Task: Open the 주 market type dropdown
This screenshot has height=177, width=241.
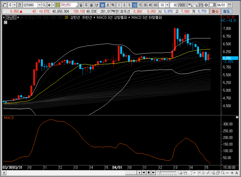Action: click(x=14, y=5)
